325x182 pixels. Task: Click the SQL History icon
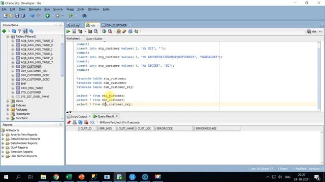click(x=130, y=31)
